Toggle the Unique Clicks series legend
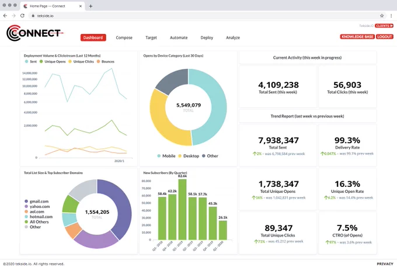The height and width of the screenshot is (267, 397). tap(81, 61)
